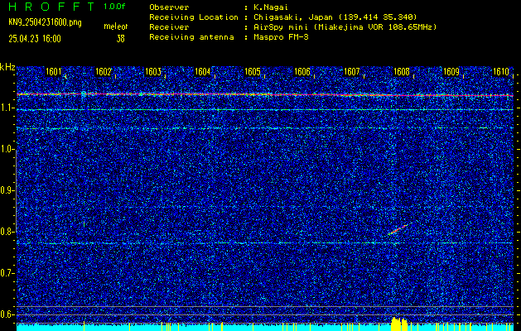Click the 0.8 kHz axis label
The image size is (521, 331).
point(6,232)
